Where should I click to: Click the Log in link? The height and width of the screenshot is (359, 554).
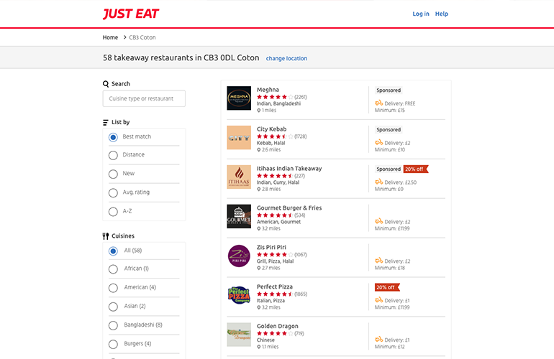[421, 14]
